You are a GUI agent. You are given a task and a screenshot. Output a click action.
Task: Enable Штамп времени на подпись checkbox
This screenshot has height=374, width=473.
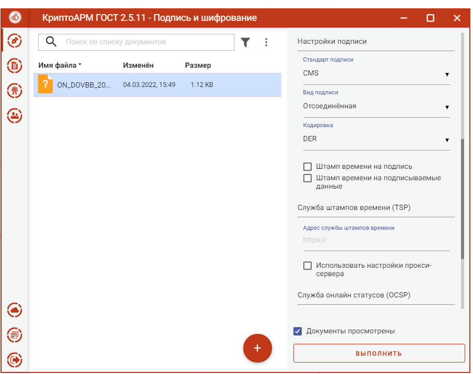click(308, 166)
